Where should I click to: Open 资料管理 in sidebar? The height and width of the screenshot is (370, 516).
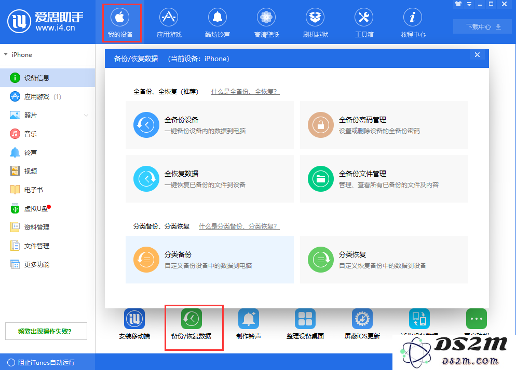(47, 227)
